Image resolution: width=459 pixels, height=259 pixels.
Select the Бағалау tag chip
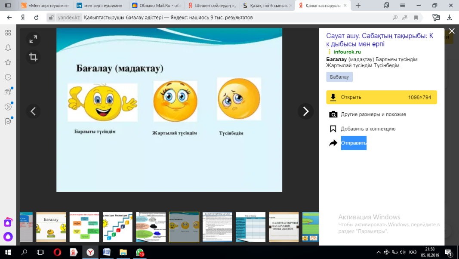pos(339,77)
